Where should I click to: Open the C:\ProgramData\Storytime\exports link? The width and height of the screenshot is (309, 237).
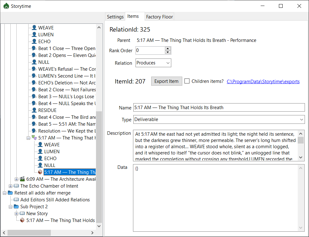(x=263, y=82)
